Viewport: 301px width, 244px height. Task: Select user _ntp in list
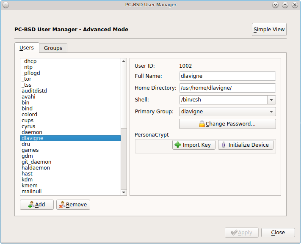70,67
